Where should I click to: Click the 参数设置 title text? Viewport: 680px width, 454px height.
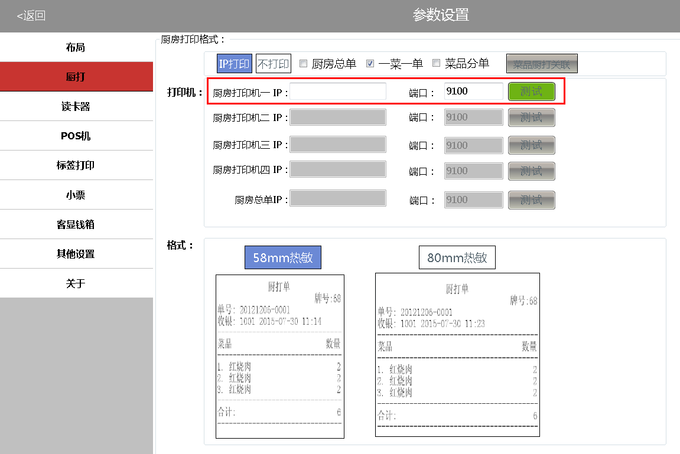point(441,15)
